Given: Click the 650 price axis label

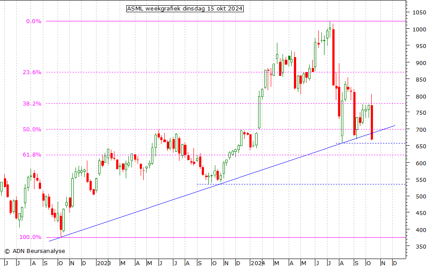Looking at the screenshot, I should 421,147.
